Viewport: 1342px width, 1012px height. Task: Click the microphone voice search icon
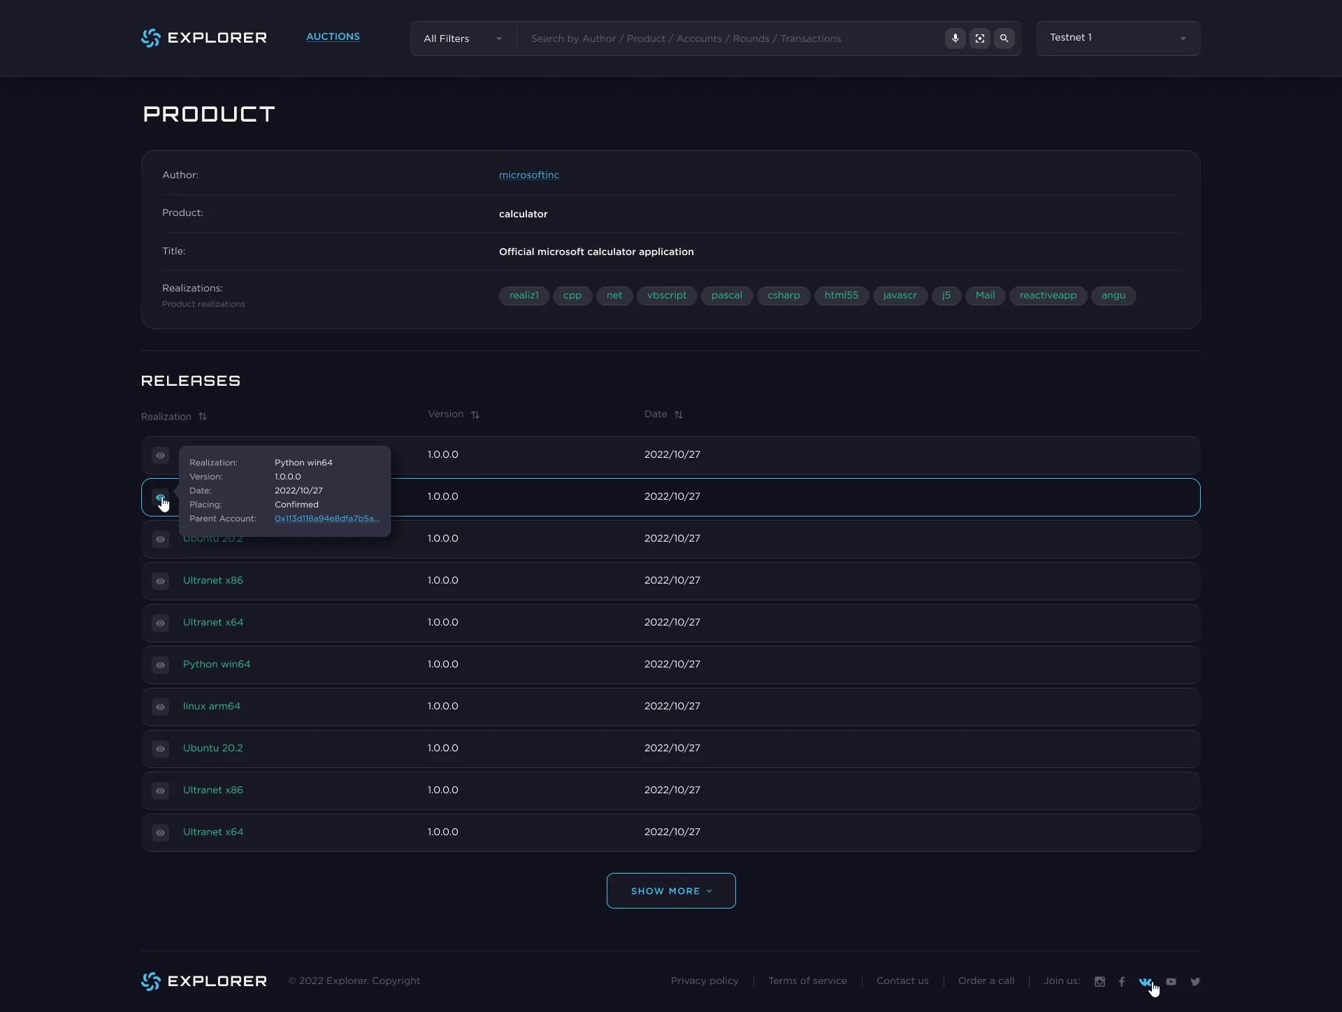[x=955, y=38]
